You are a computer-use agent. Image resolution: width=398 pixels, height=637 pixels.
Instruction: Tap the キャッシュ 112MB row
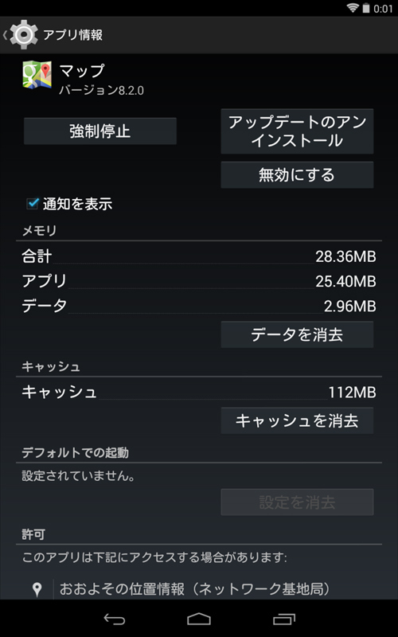(199, 393)
